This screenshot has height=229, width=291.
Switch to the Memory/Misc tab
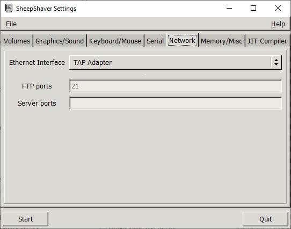click(x=221, y=41)
